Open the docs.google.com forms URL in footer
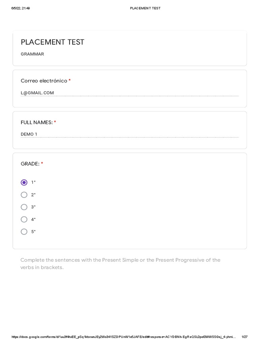The image size is (259, 345). click(123, 337)
